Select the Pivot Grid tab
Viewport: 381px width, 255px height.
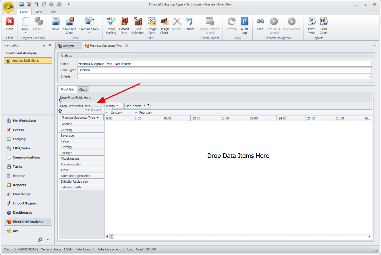68,89
